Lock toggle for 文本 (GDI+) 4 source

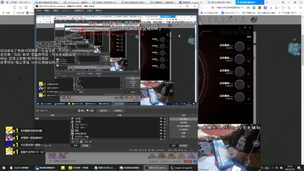point(165,125)
